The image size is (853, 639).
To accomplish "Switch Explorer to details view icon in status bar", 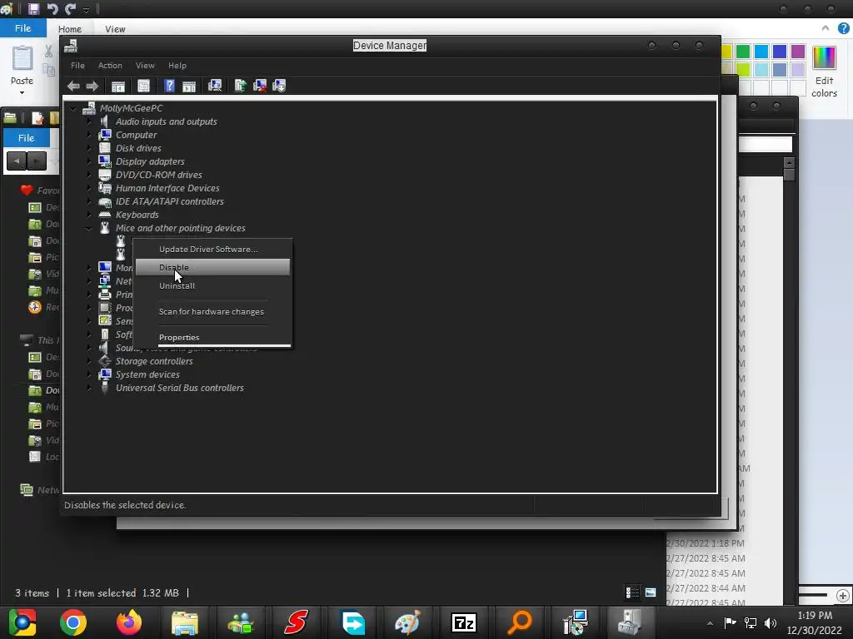I will pyautogui.click(x=632, y=592).
